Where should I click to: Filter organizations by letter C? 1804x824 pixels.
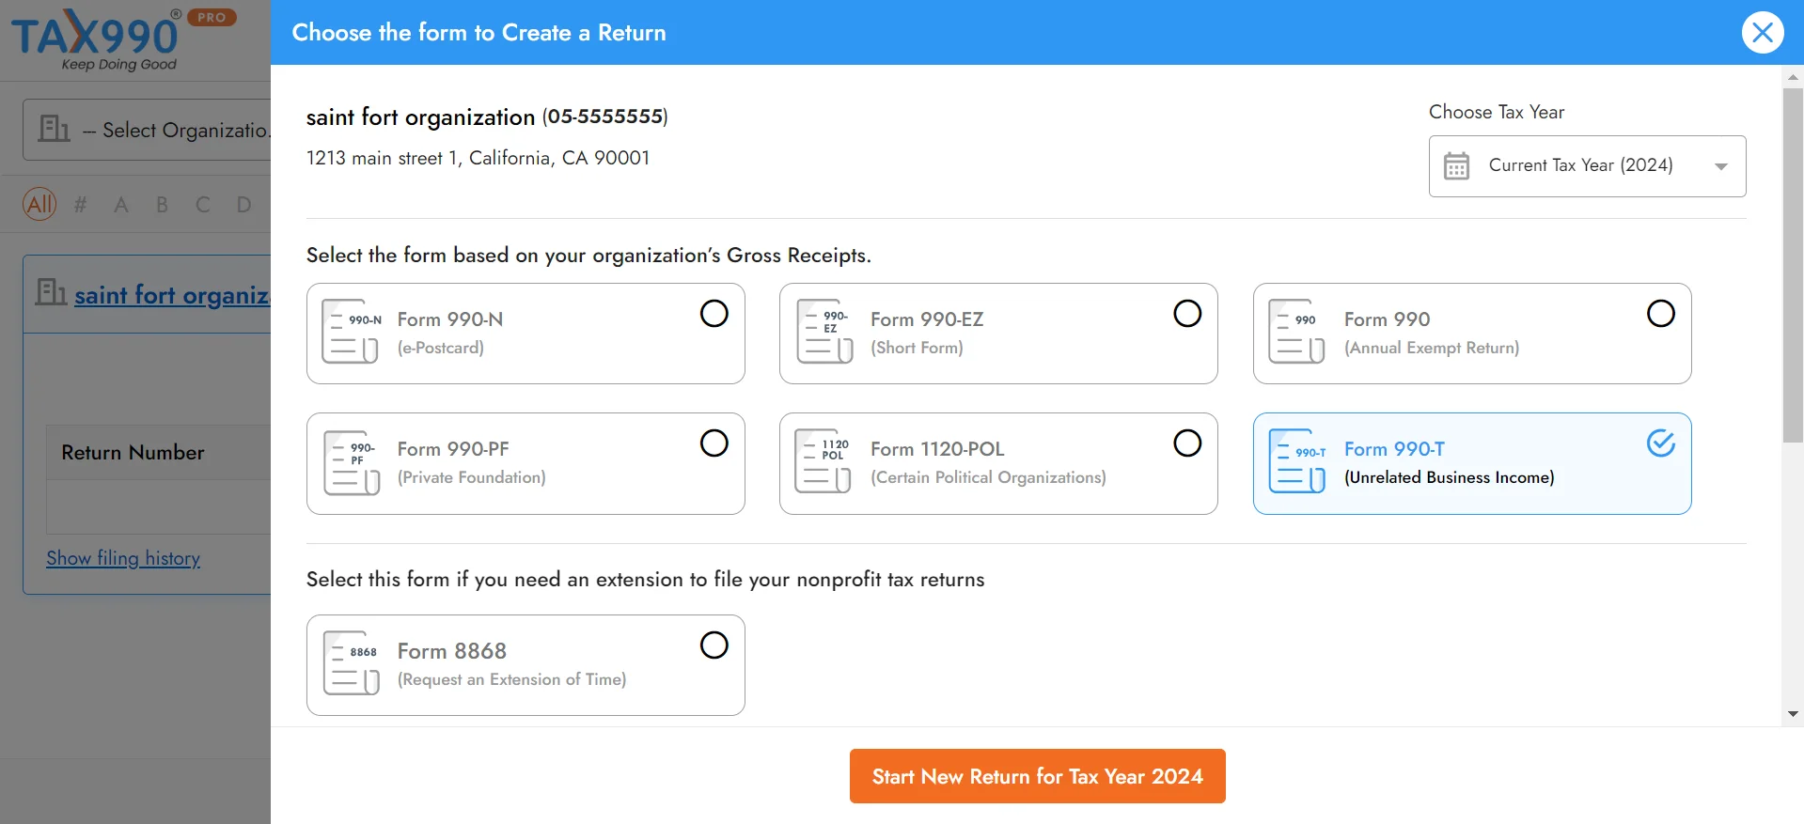[x=203, y=204]
